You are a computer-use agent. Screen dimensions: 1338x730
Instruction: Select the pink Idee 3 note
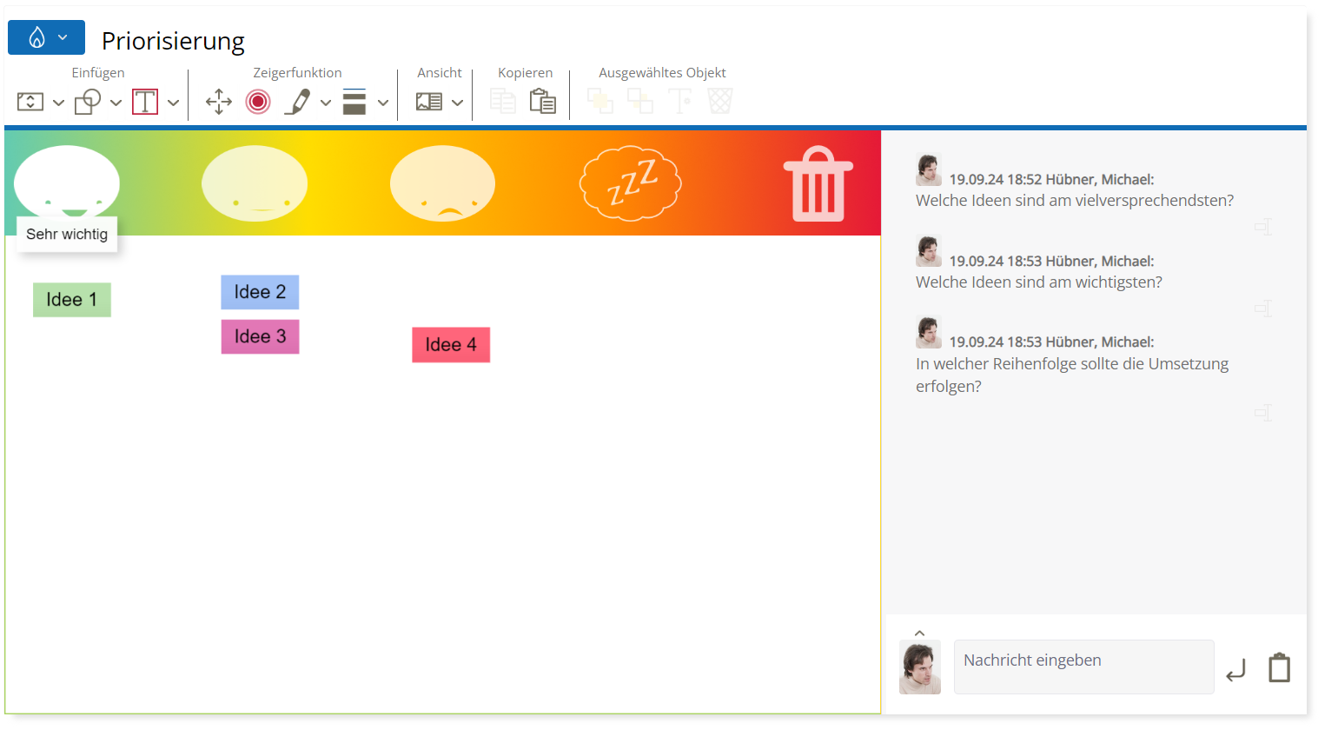[x=260, y=336]
